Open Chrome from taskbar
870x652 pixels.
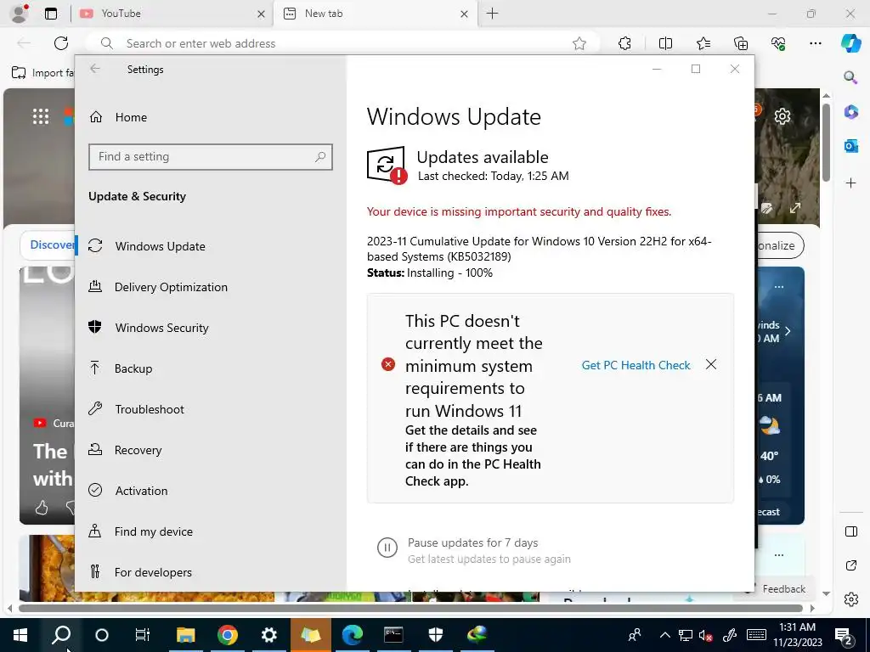(228, 635)
